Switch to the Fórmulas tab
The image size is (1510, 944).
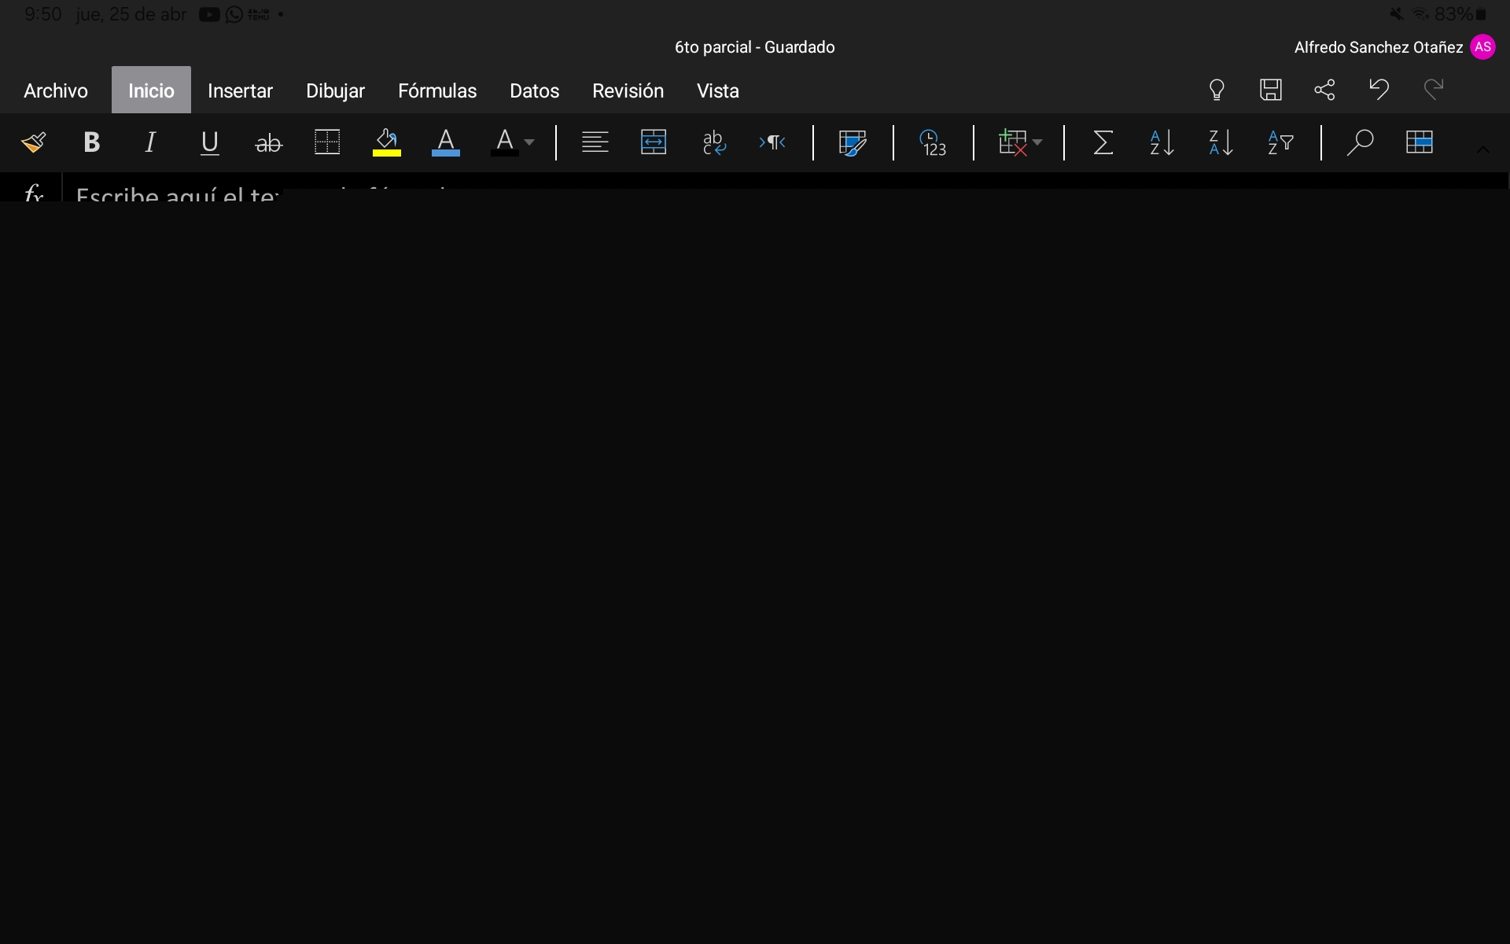pyautogui.click(x=437, y=90)
